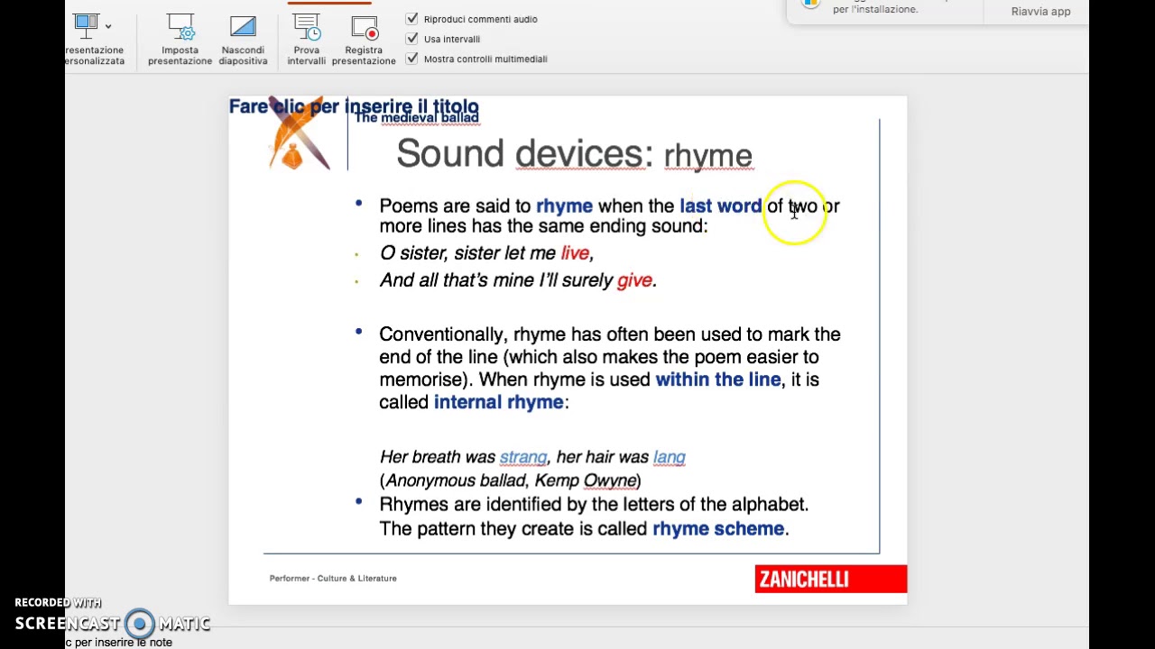Click the blue phrase 'within the line'

[718, 379]
